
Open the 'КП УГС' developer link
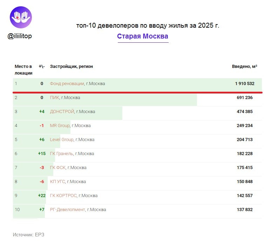click(x=57, y=182)
